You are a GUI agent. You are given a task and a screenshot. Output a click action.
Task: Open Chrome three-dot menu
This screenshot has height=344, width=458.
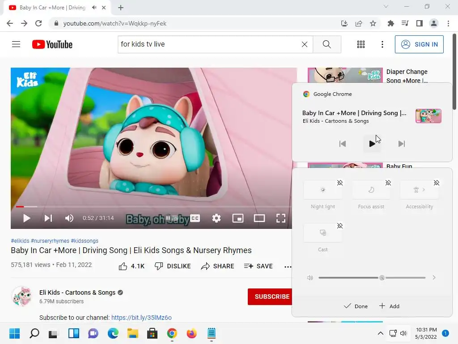448,23
